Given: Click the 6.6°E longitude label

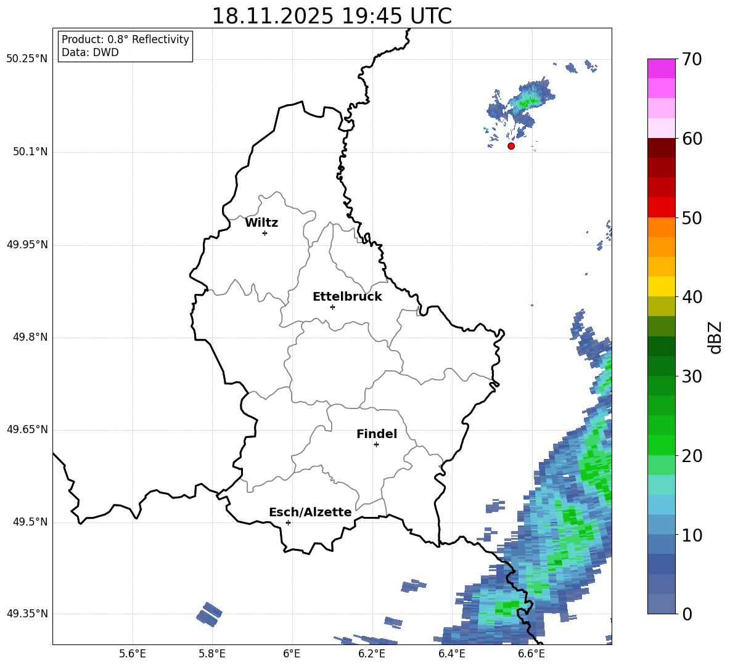Looking at the screenshot, I should click(x=531, y=654).
